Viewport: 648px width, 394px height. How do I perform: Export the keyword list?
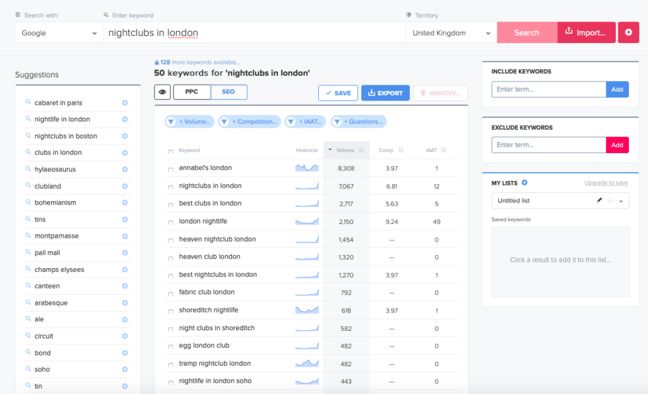coord(385,93)
